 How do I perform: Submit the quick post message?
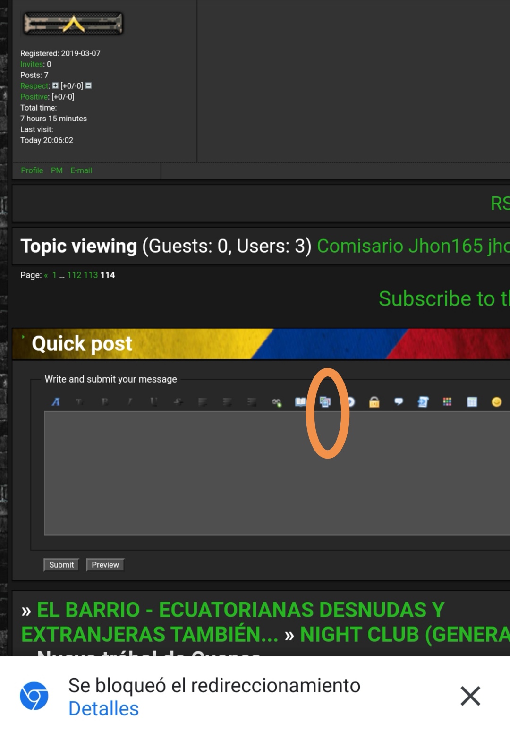(x=61, y=565)
